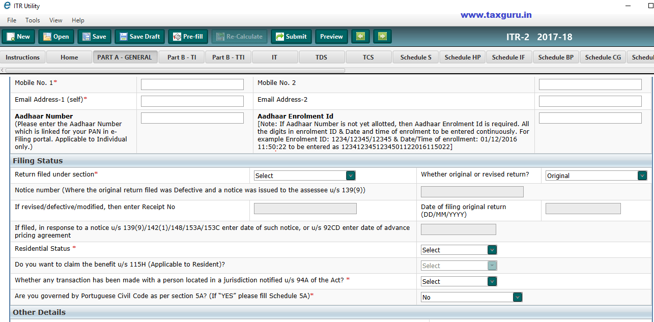Switch to the Schedule CG tab
Image resolution: width=654 pixels, height=322 pixels.
point(603,57)
